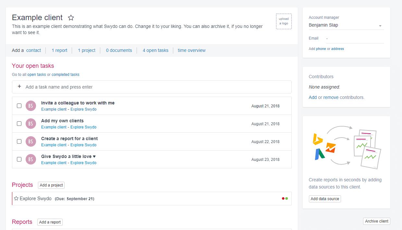Image resolution: width=402 pixels, height=230 pixels.
Task: Click Add a report button
Action: [50, 222]
